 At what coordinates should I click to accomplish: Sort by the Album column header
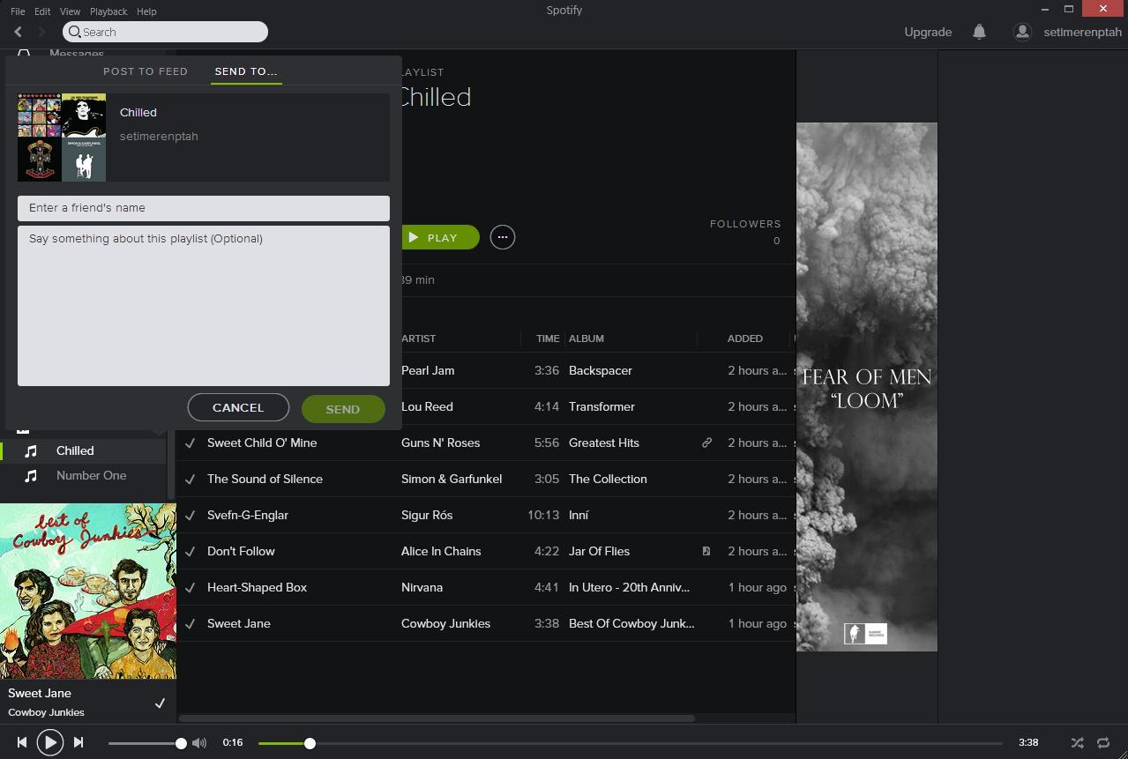[x=586, y=339]
